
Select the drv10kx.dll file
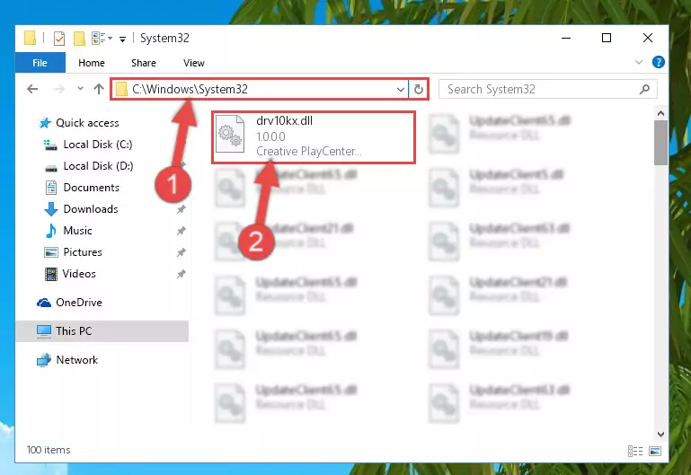tap(314, 136)
